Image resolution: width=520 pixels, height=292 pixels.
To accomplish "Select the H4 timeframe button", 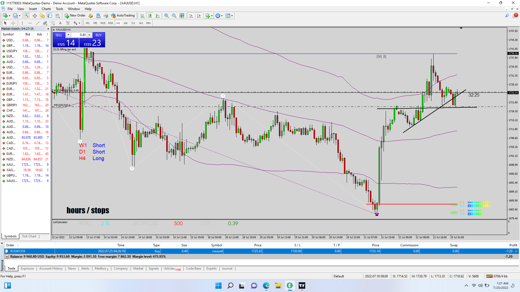I will pos(126,23).
